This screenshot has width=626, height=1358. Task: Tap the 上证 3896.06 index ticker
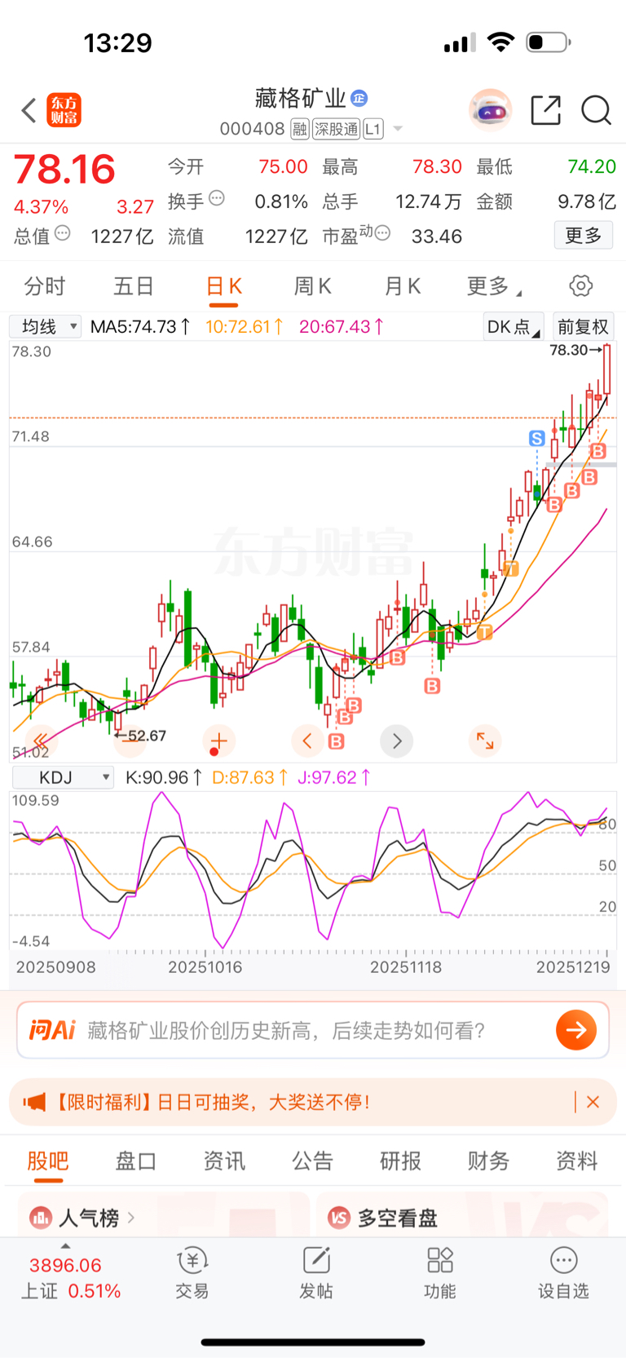point(71,1278)
